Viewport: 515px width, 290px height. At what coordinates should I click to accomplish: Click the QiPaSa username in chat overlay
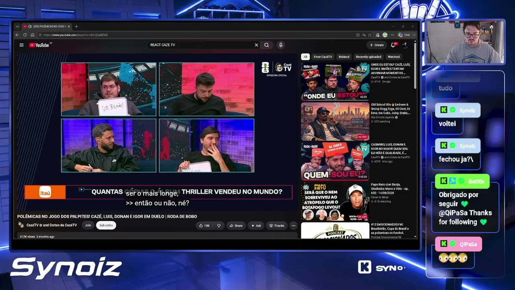point(468,244)
